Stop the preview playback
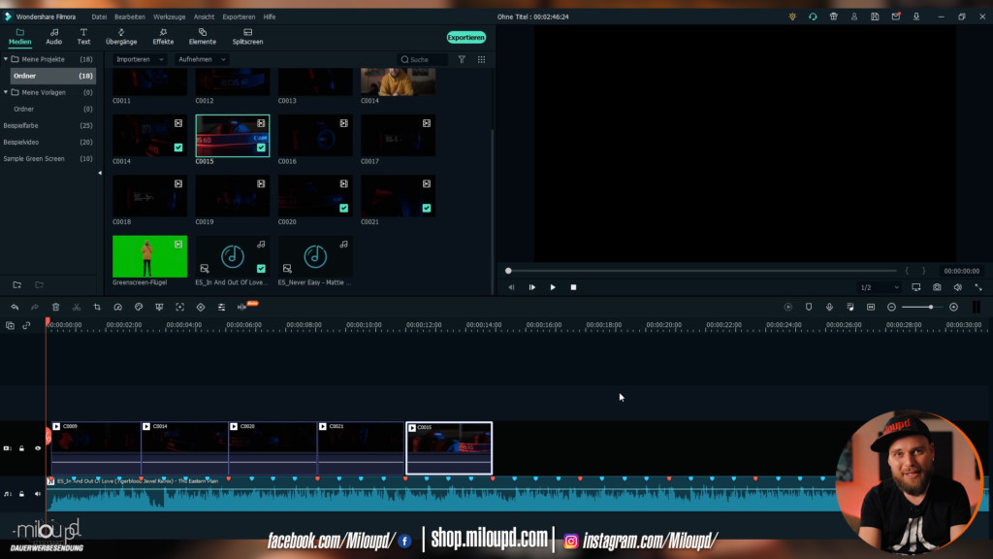The width and height of the screenshot is (993, 559). click(x=574, y=287)
